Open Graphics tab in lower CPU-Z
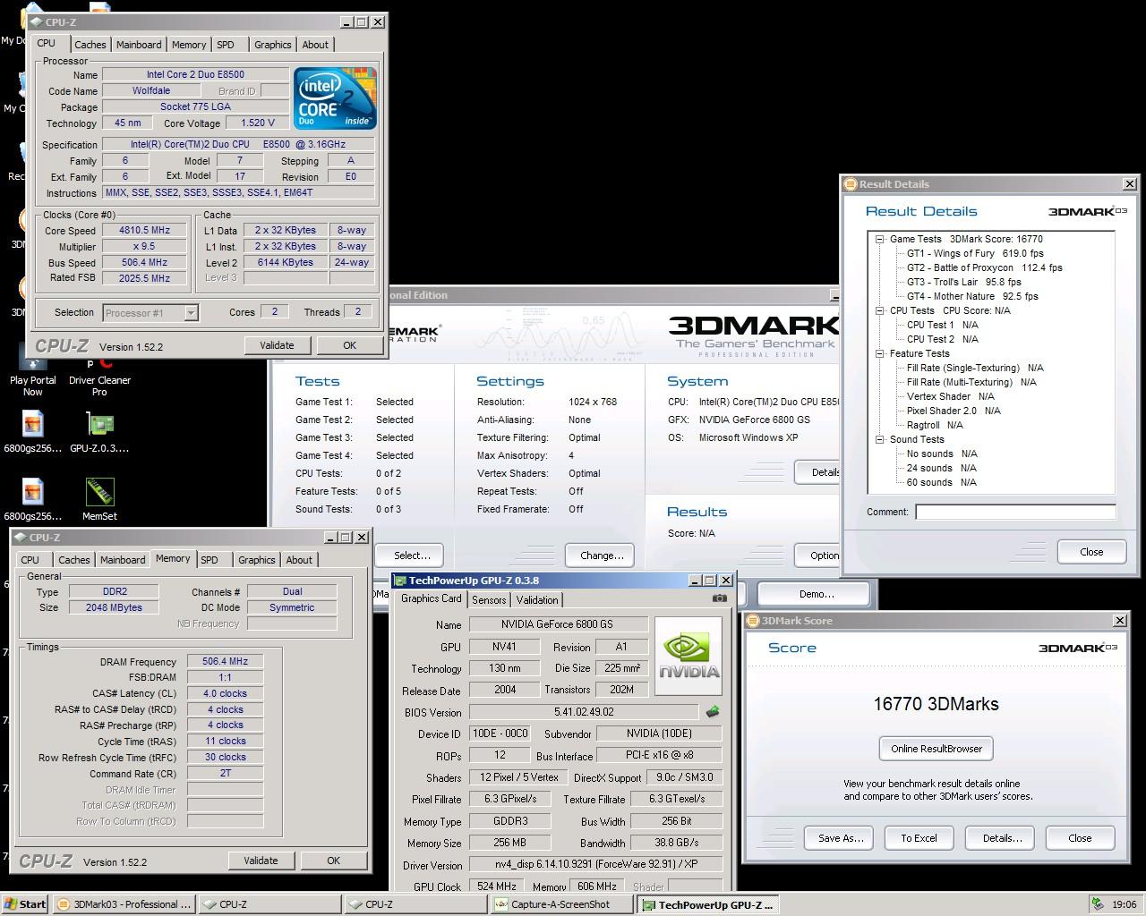Screen dimensions: 1146x916 (x=257, y=560)
